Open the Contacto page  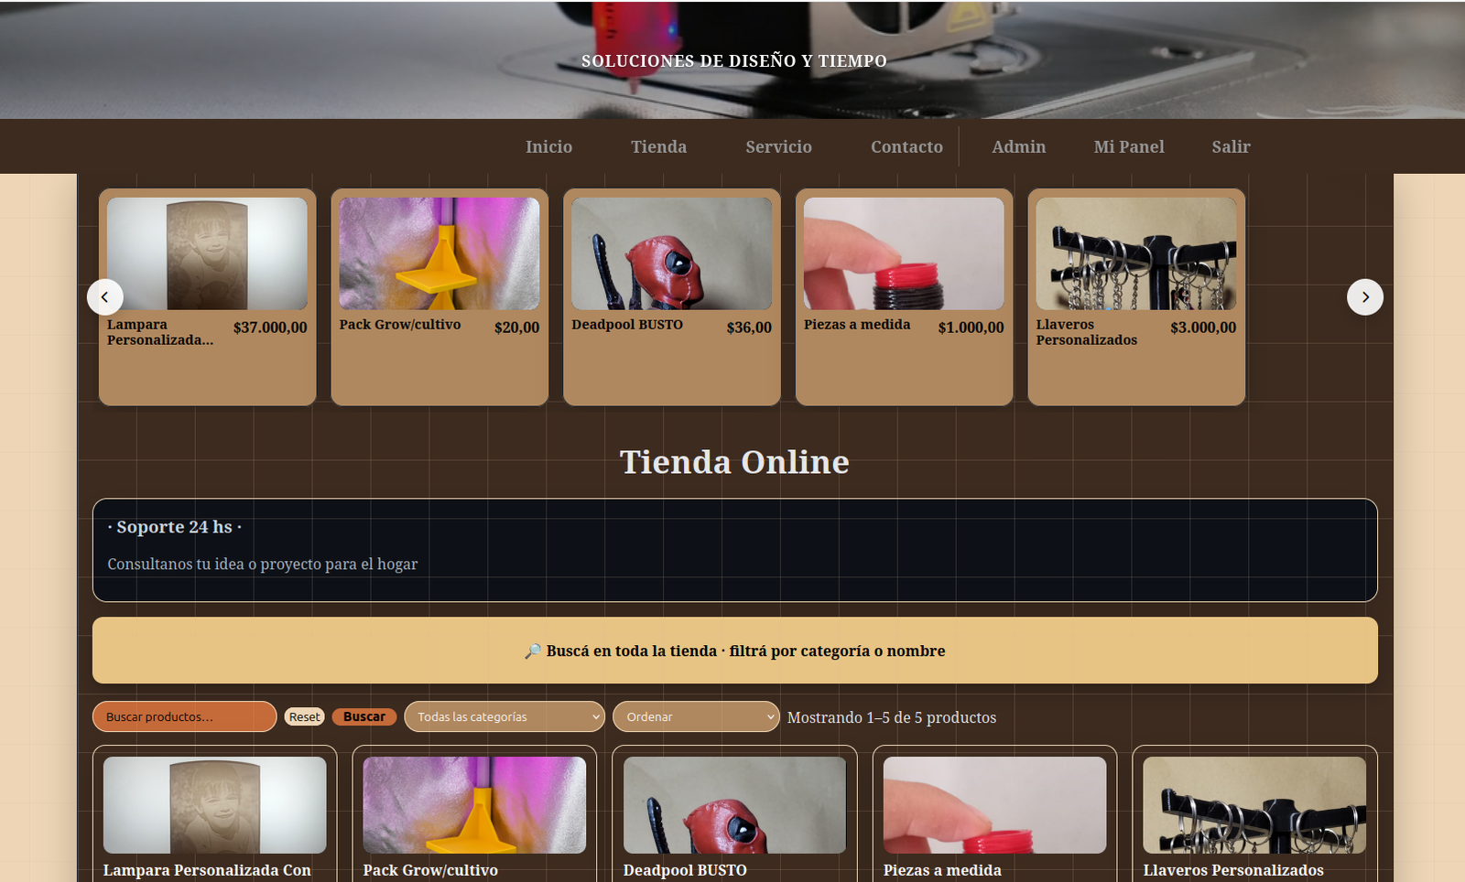click(x=906, y=146)
